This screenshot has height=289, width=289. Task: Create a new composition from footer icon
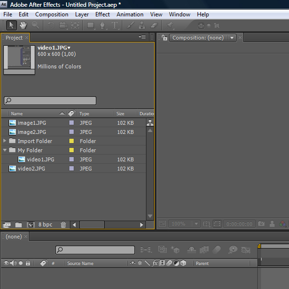click(31, 225)
